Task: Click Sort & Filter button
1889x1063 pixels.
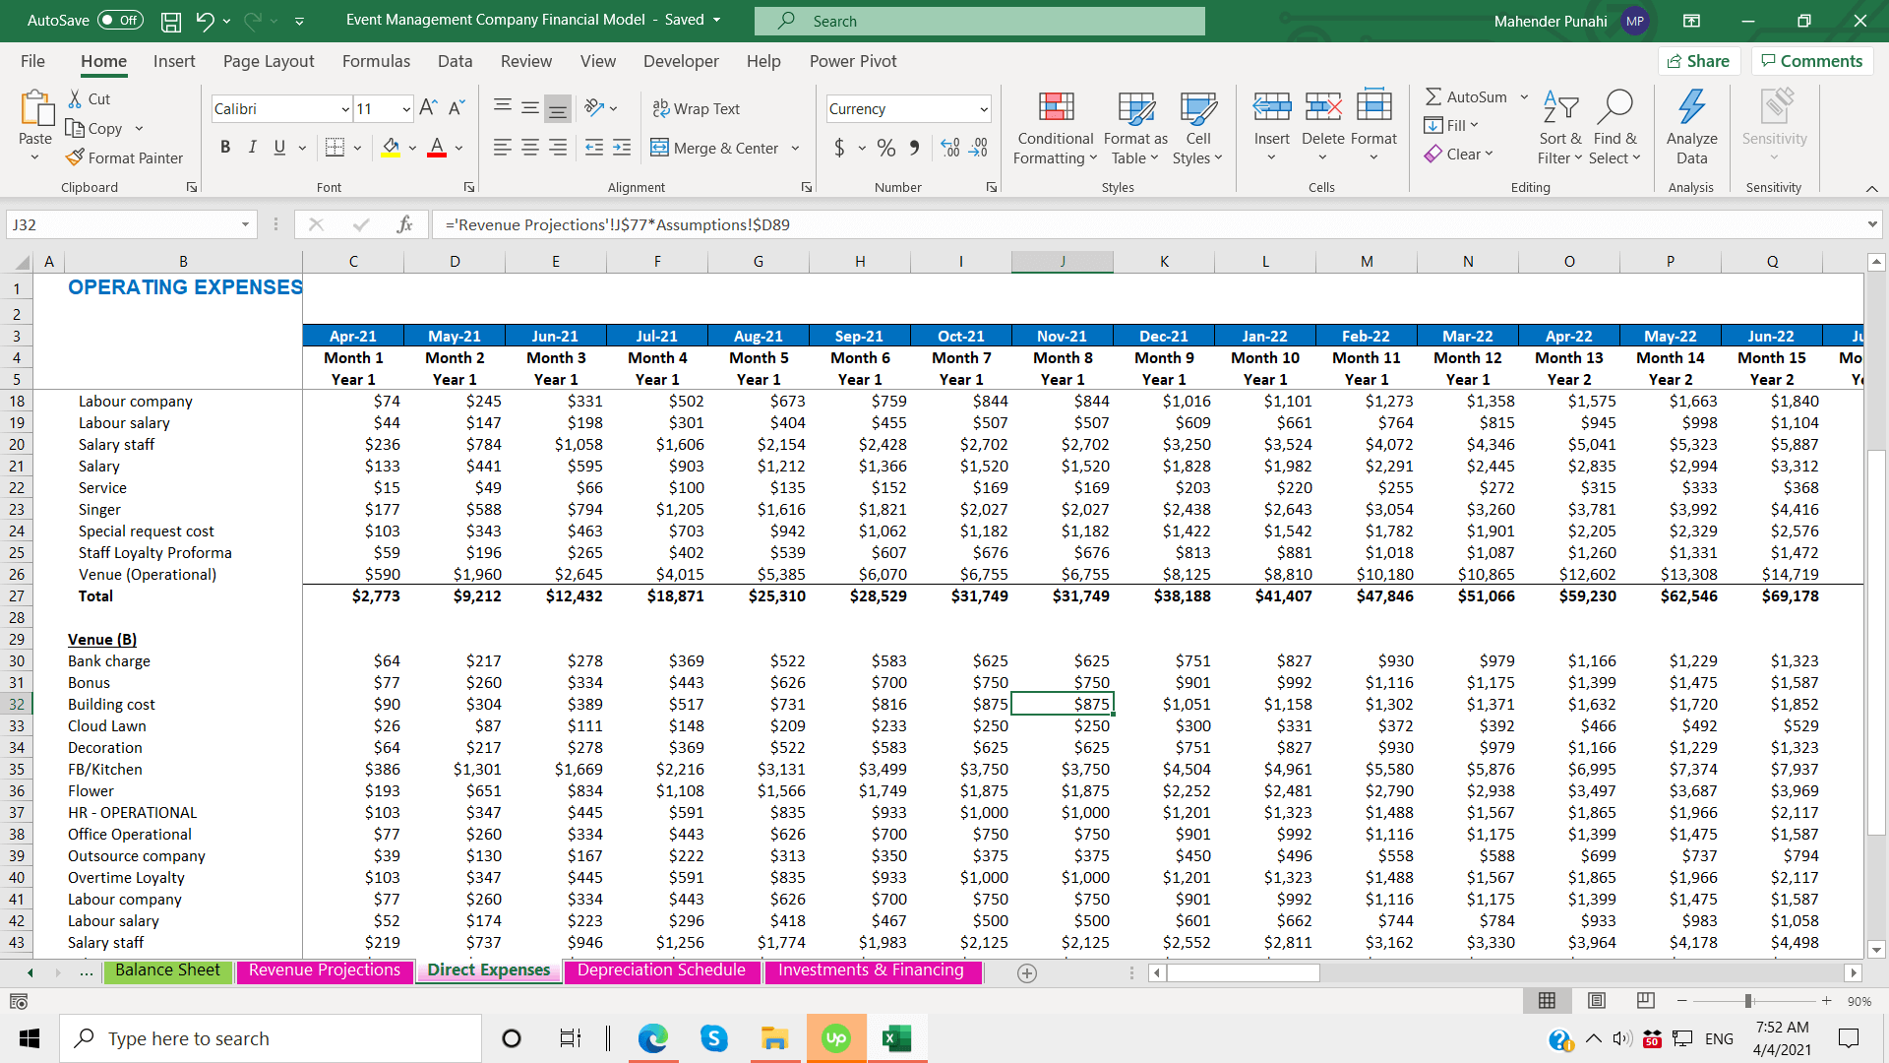Action: pyautogui.click(x=1560, y=127)
